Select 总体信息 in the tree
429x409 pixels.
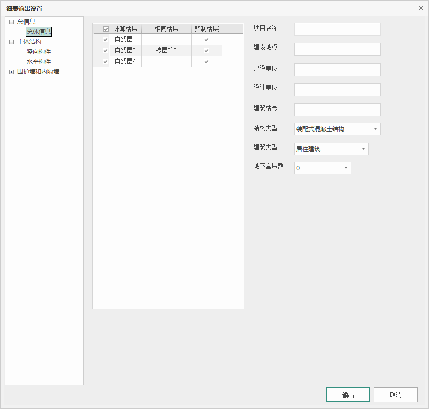pos(39,32)
